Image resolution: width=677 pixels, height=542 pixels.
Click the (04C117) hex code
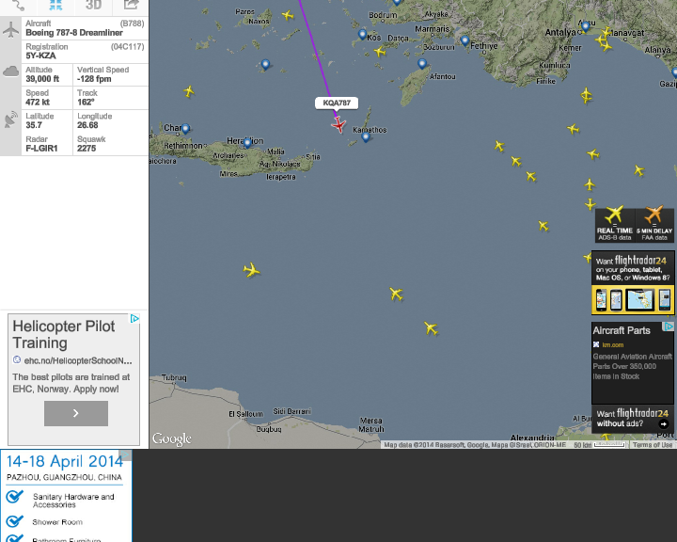(127, 47)
